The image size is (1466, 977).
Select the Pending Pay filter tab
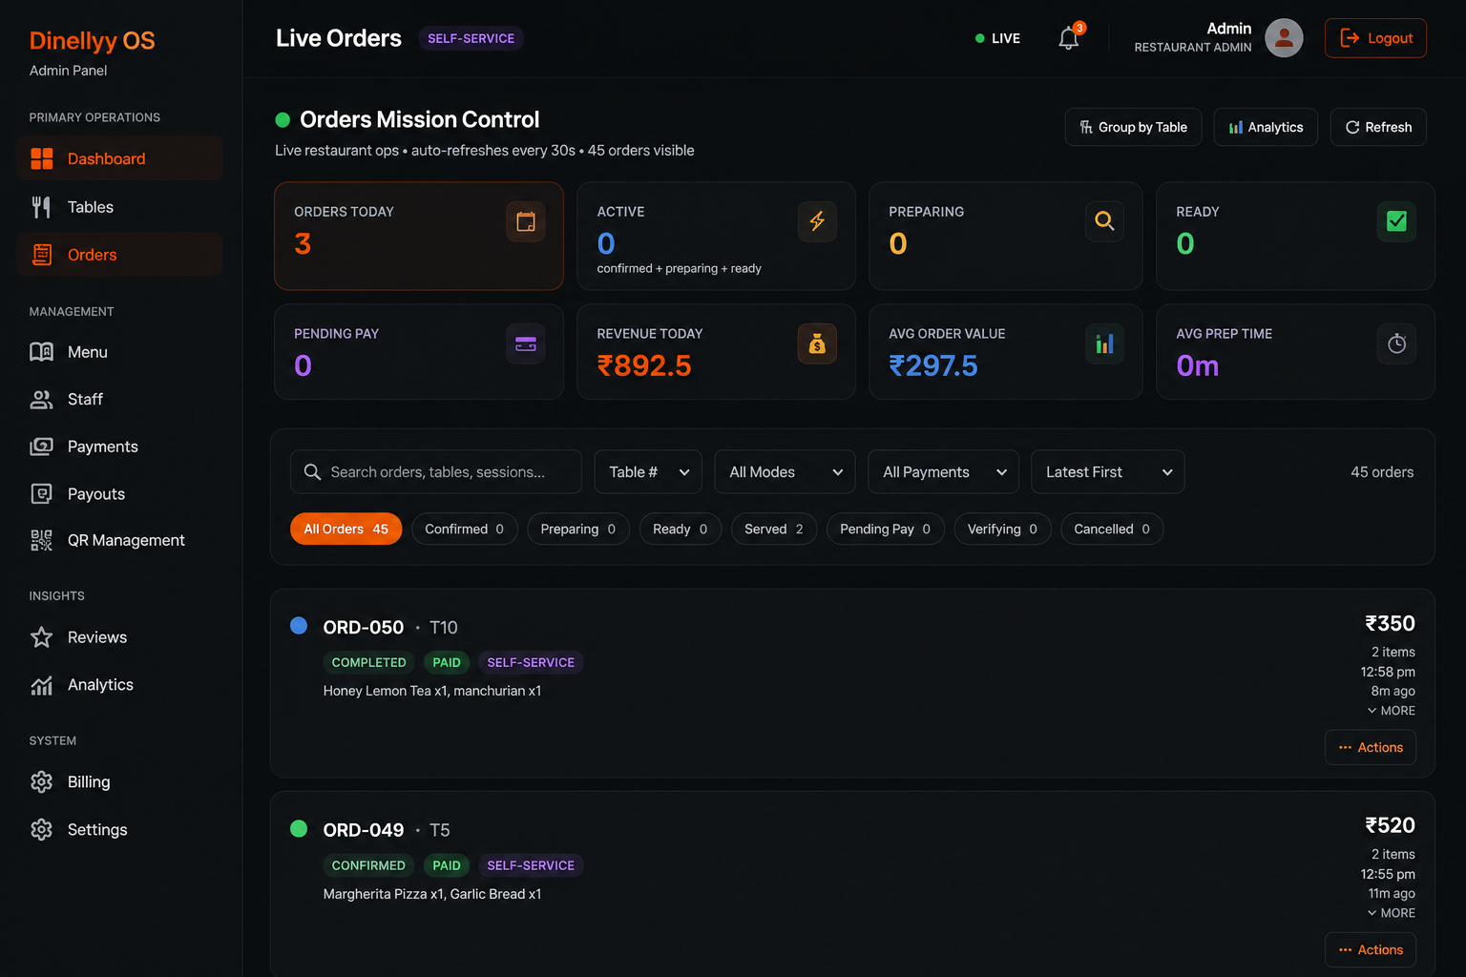point(886,529)
